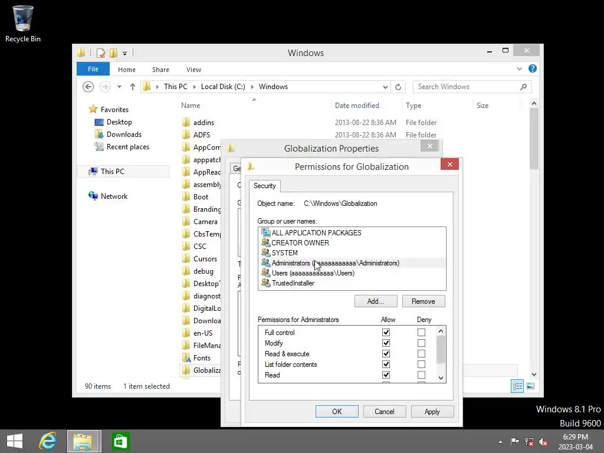Select Downloads in the Favorites list

(x=124, y=134)
